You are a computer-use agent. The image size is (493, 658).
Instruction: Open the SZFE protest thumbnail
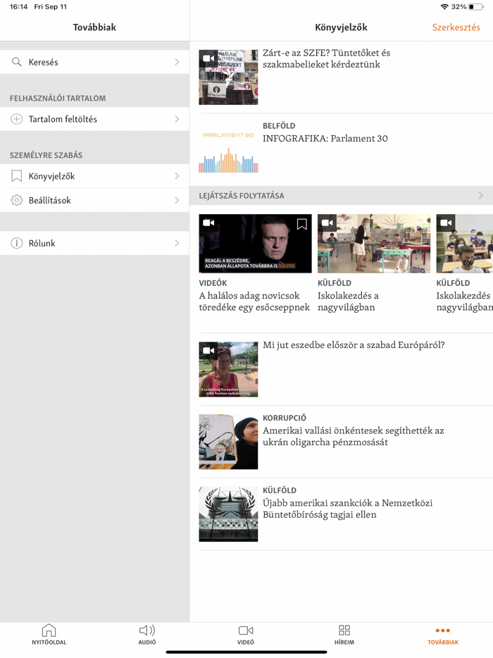[228, 77]
